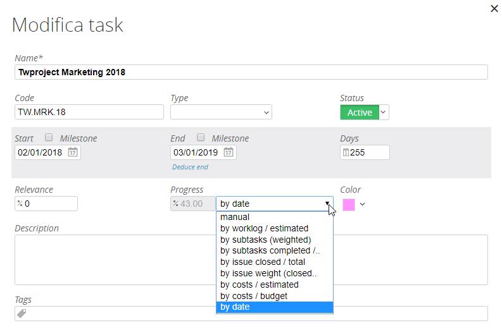The image size is (502, 330).
Task: Click the green Active status button
Action: tap(360, 113)
